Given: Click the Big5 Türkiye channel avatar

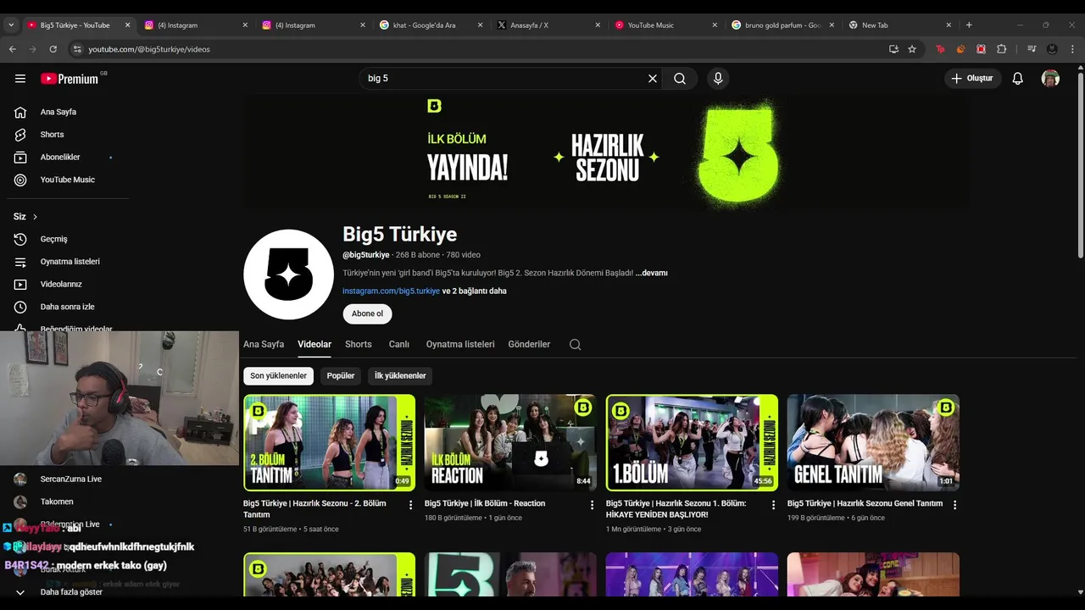Looking at the screenshot, I should coord(288,274).
